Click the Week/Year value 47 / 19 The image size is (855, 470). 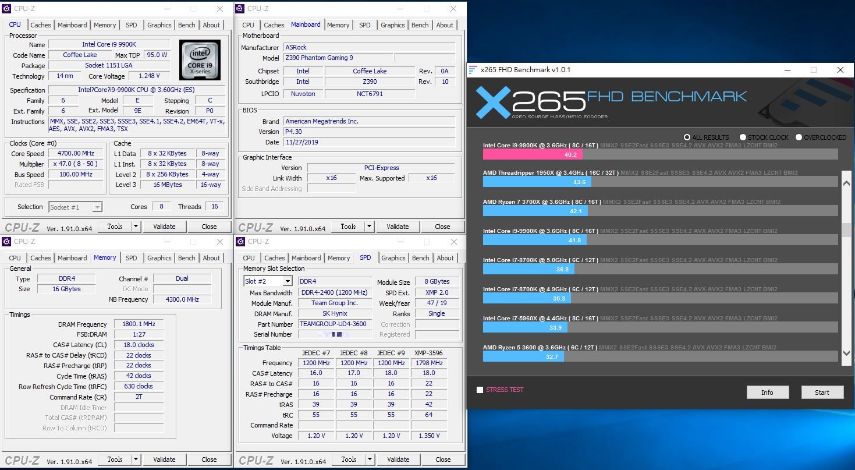(437, 303)
